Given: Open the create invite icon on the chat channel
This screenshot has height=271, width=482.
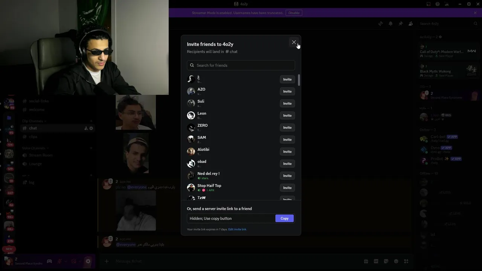Looking at the screenshot, I should 86,128.
